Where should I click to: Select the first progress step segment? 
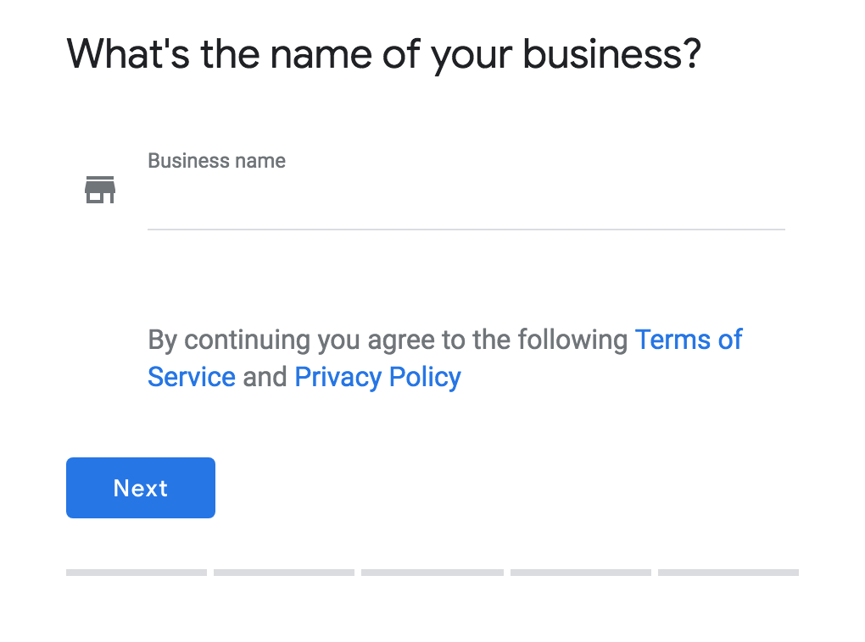click(x=137, y=573)
